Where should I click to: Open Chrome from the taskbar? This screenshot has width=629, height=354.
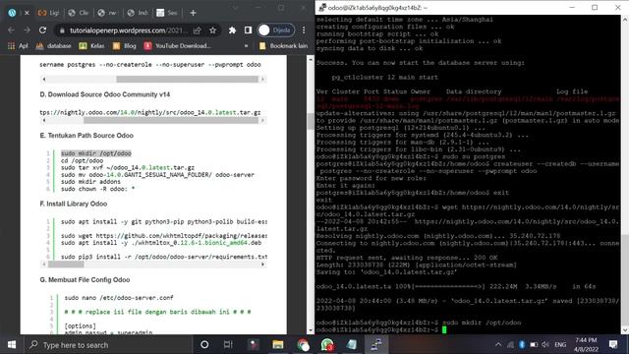point(303,344)
